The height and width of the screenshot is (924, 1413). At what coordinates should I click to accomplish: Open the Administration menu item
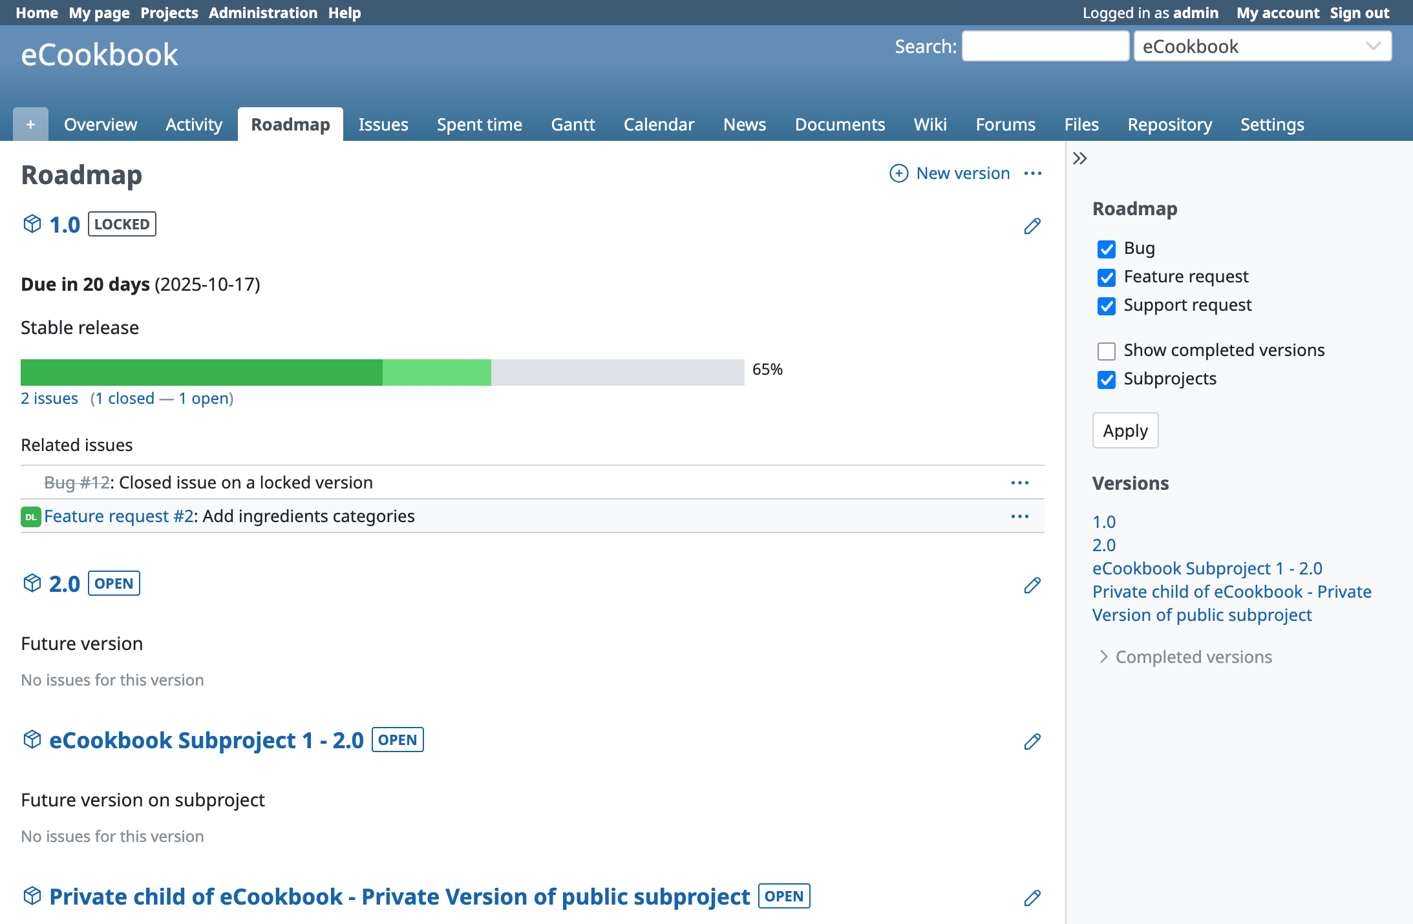262,13
